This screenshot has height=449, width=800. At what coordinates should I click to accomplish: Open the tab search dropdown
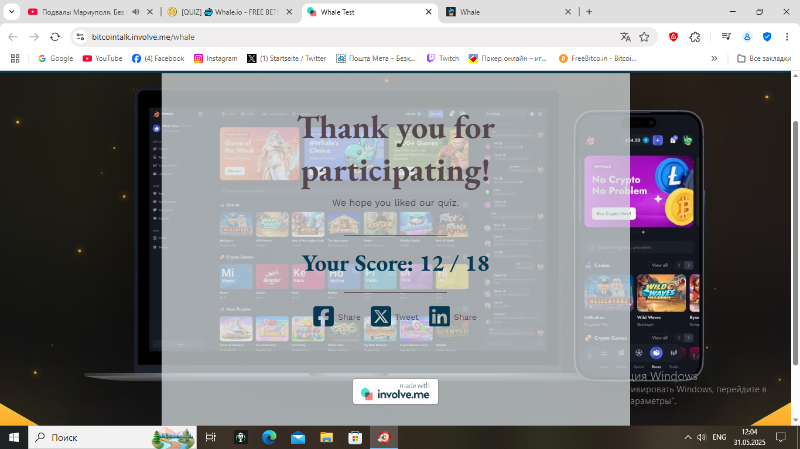click(x=11, y=12)
